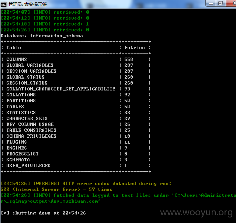The width and height of the screenshot is (236, 223).
Task: Click entries value 26
Action: [x=127, y=124]
